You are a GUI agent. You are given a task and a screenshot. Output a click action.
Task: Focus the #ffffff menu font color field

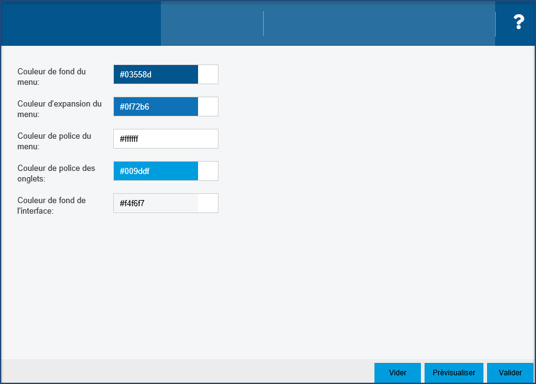point(165,139)
